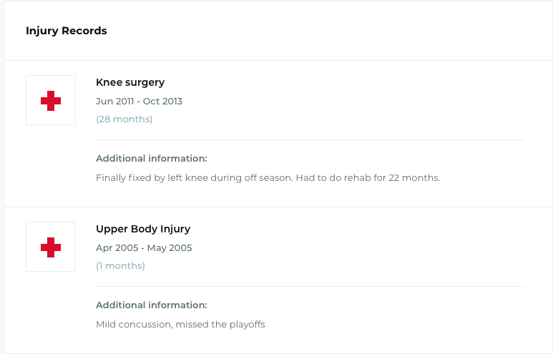
Task: Click the icon box frame for Knee surgery
Action: 51,100
